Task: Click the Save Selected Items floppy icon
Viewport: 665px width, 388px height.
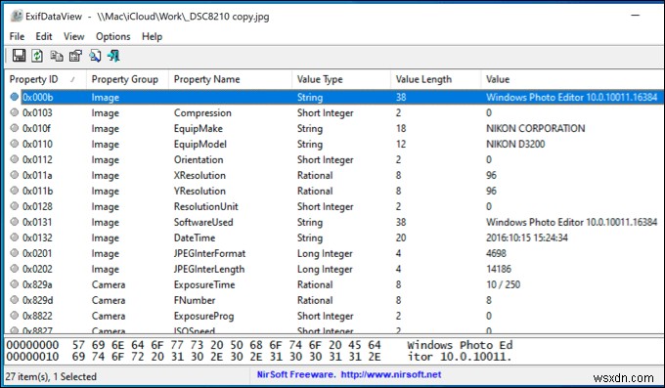Action: click(x=19, y=56)
